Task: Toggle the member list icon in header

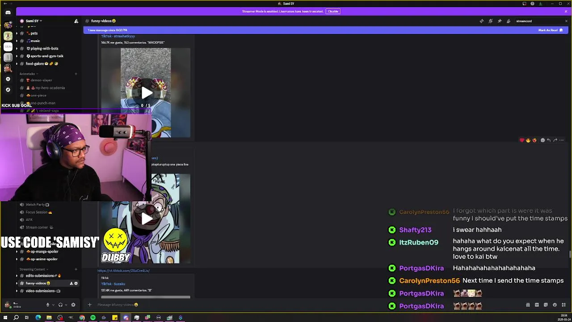Action: tap(509, 21)
